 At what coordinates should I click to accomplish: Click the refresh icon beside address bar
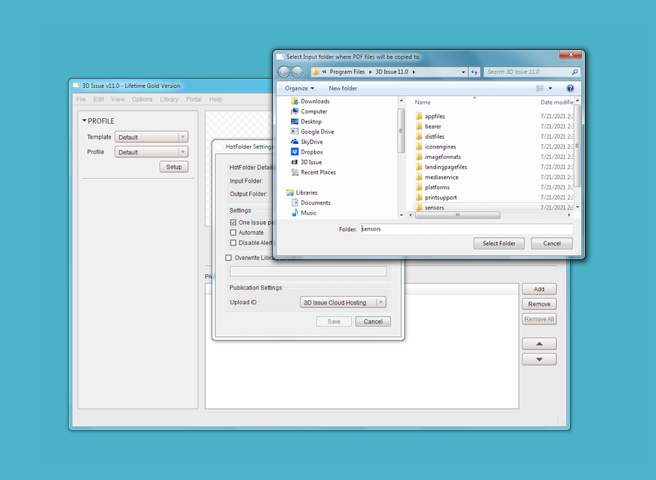[x=474, y=72]
